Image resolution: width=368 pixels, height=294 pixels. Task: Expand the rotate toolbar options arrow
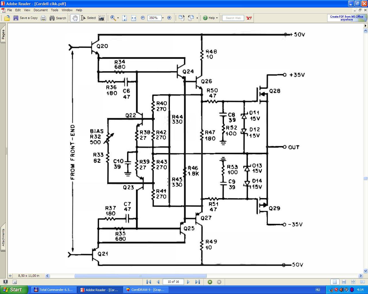197,18
